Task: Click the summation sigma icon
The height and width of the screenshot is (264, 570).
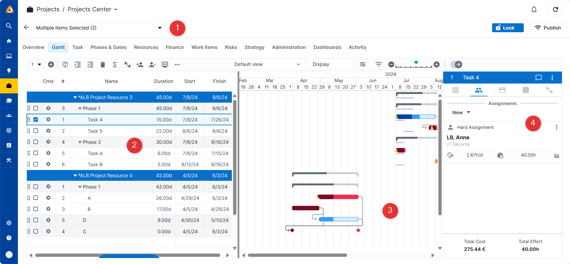Action: pos(115,64)
